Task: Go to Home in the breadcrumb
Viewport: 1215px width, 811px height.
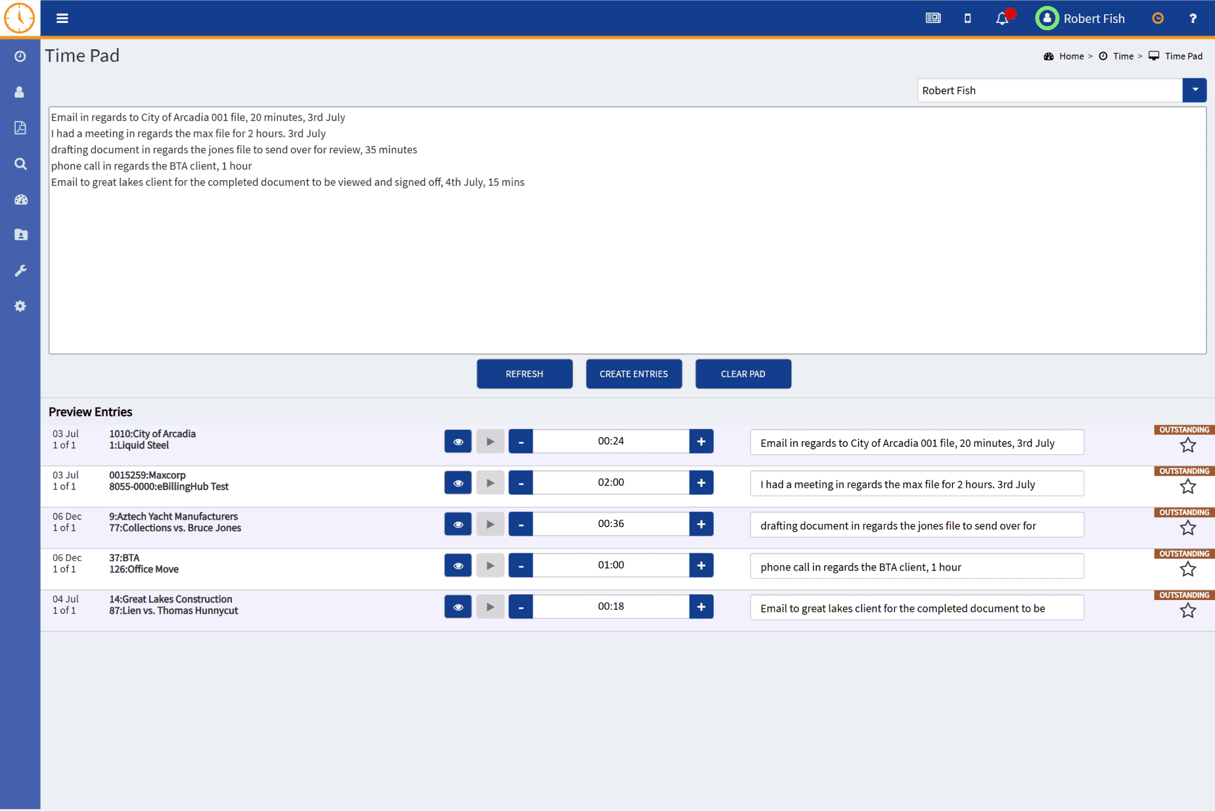Action: [1071, 57]
